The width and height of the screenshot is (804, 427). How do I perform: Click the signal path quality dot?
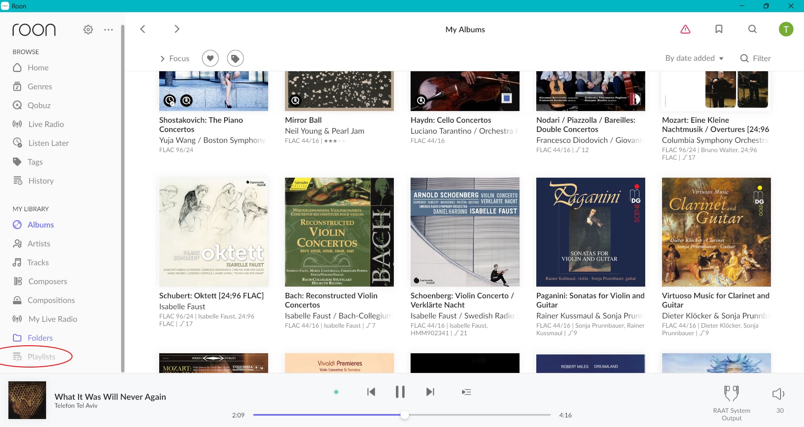pyautogui.click(x=336, y=392)
